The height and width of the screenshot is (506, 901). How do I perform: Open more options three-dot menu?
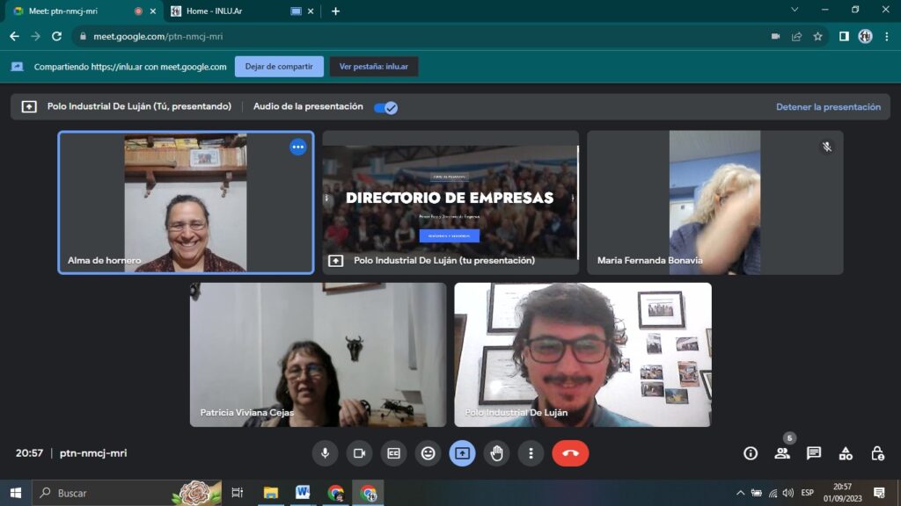[531, 453]
